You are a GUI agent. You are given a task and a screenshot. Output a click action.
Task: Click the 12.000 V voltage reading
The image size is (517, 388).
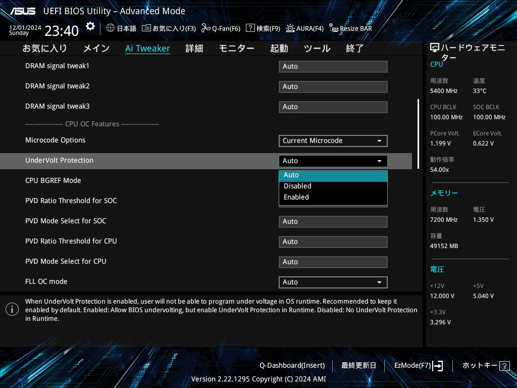point(442,296)
